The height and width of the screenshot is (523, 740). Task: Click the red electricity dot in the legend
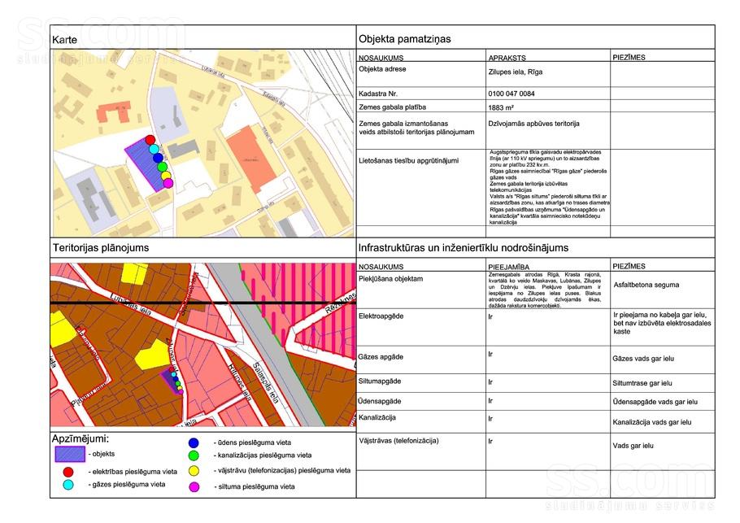(69, 471)
